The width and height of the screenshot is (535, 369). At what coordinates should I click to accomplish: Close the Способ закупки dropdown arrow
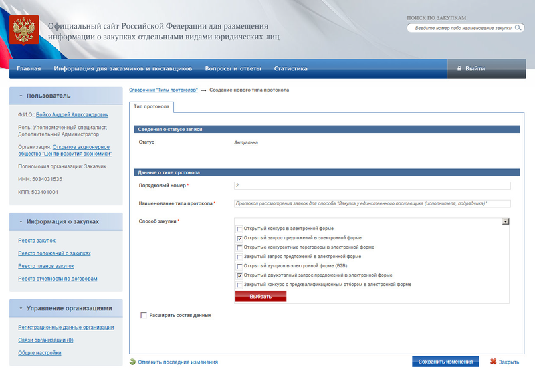(506, 221)
